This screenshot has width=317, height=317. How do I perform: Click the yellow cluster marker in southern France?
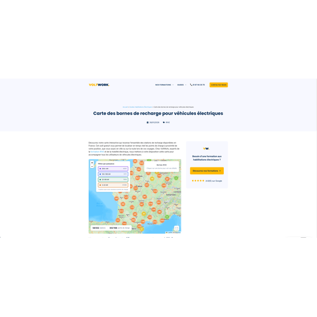pyautogui.click(x=144, y=214)
